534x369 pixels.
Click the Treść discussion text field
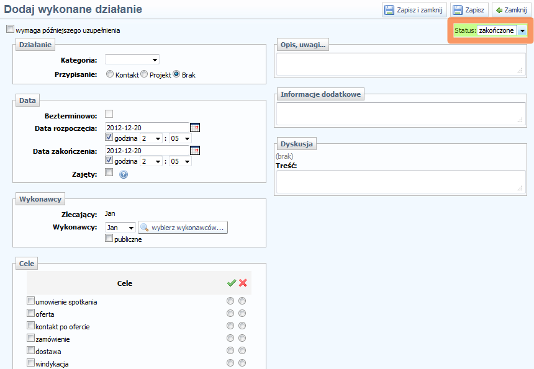401,182
